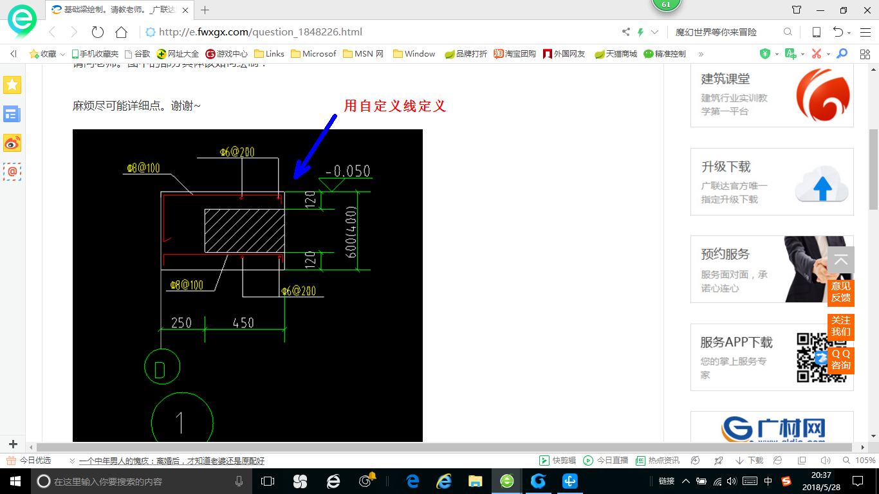Open a new tab with plus icon
This screenshot has height=494, width=879.
[205, 10]
